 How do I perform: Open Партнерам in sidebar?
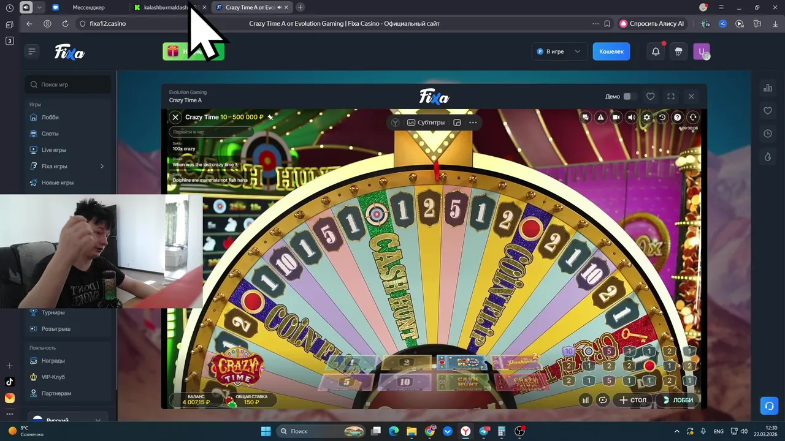(56, 393)
